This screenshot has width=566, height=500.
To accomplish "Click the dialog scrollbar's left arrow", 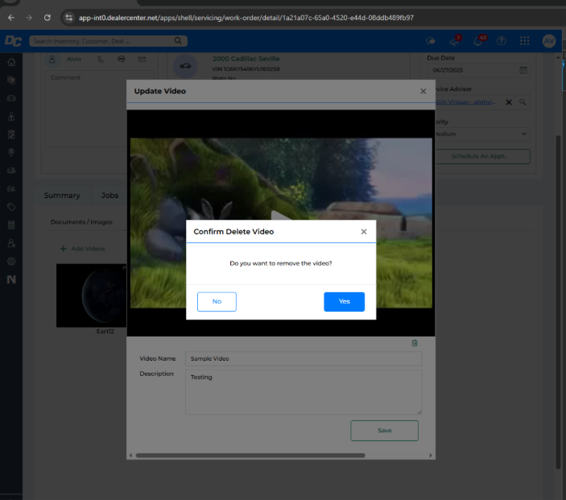I will click(130, 455).
